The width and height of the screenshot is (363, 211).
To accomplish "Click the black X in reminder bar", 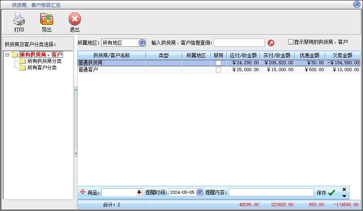I will 344,189.
